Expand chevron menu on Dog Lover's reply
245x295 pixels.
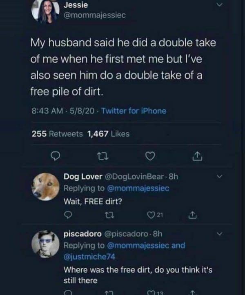tap(220, 177)
